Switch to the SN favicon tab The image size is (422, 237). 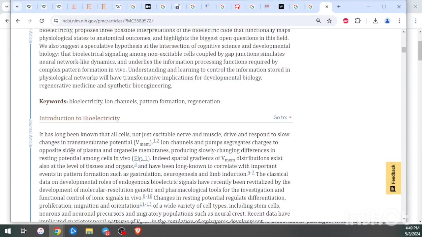coord(266,7)
